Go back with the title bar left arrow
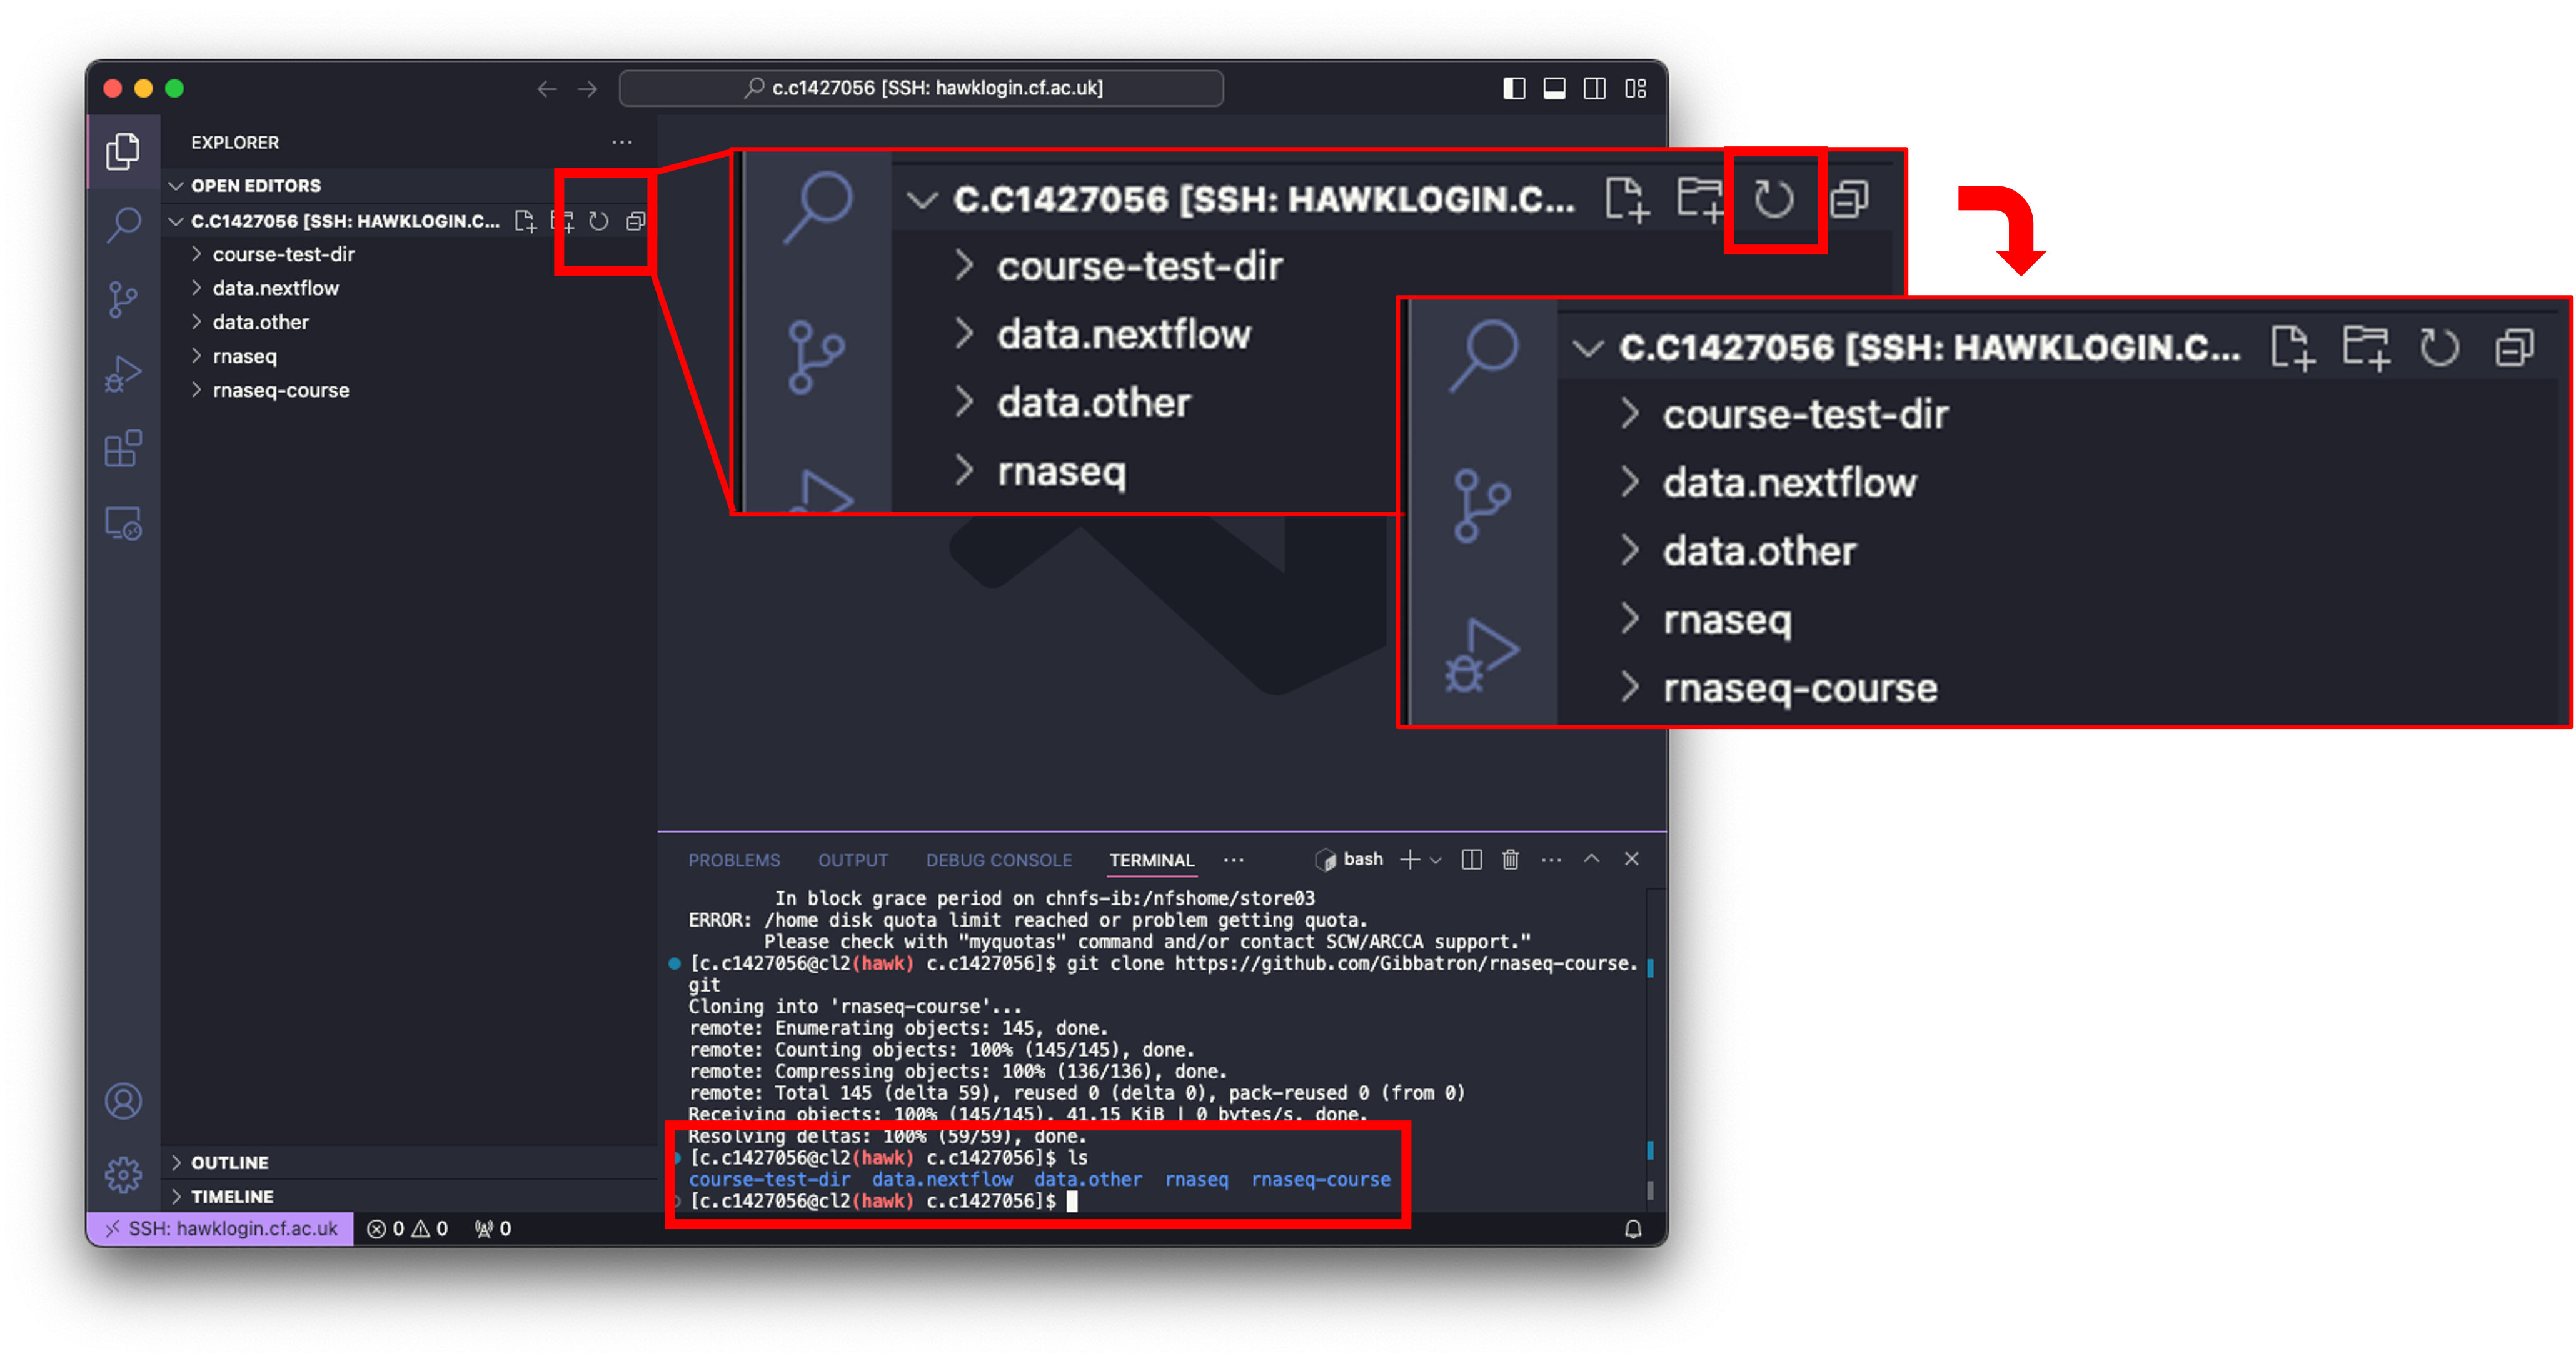2576x1361 pixels. tap(546, 89)
